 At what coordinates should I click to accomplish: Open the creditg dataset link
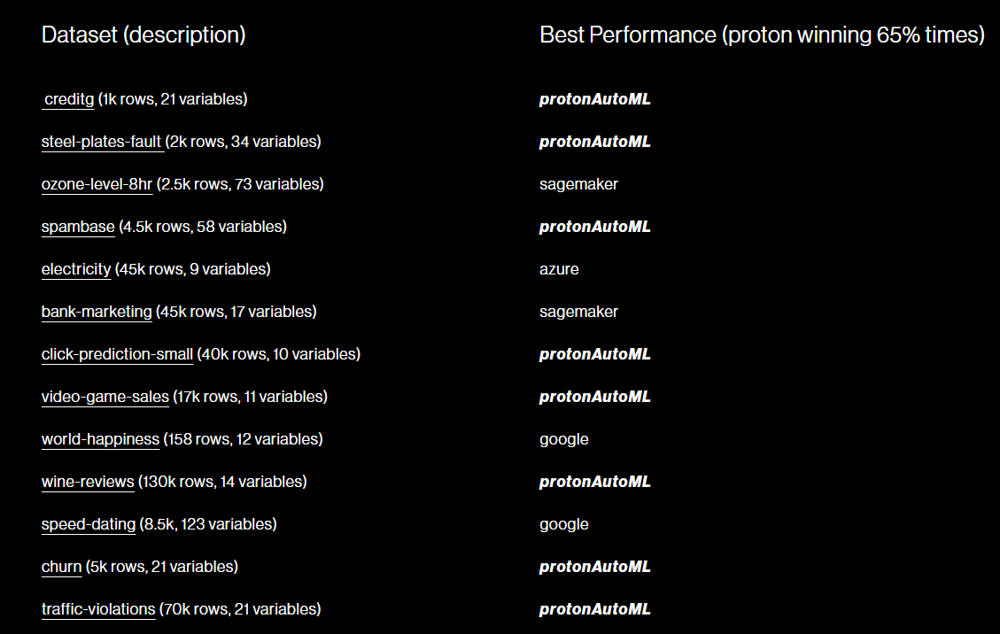click(x=69, y=99)
